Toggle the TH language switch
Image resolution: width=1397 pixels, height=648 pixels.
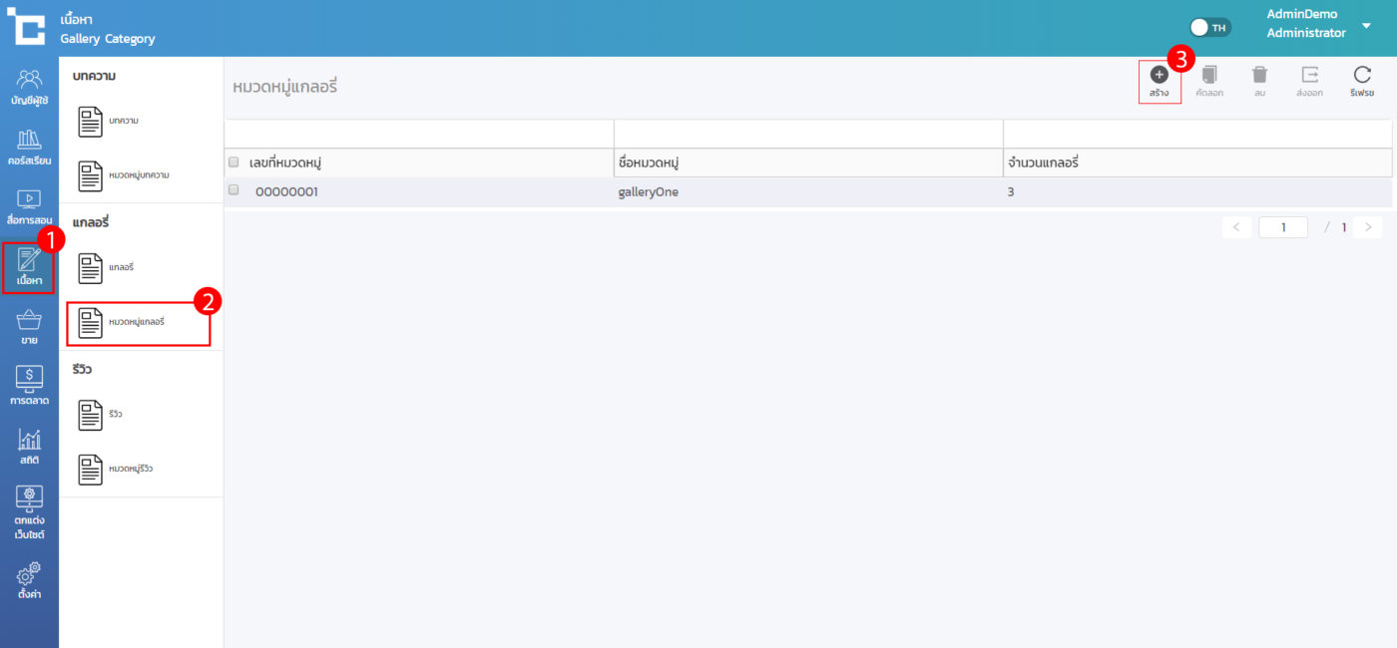click(x=1210, y=27)
